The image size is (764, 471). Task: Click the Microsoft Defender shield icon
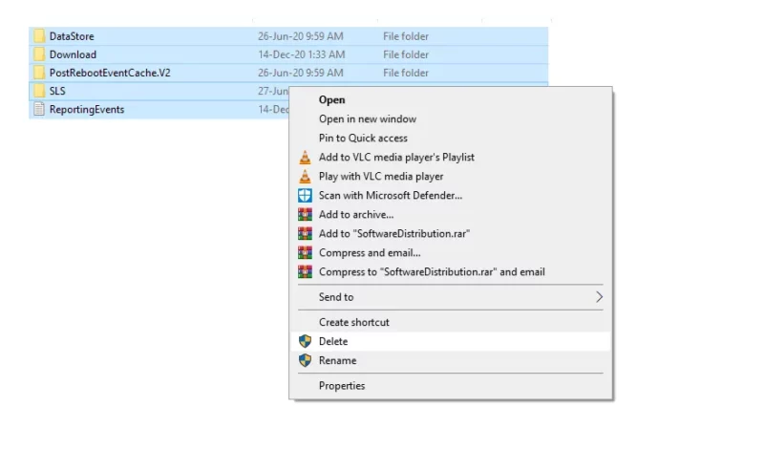click(x=305, y=196)
